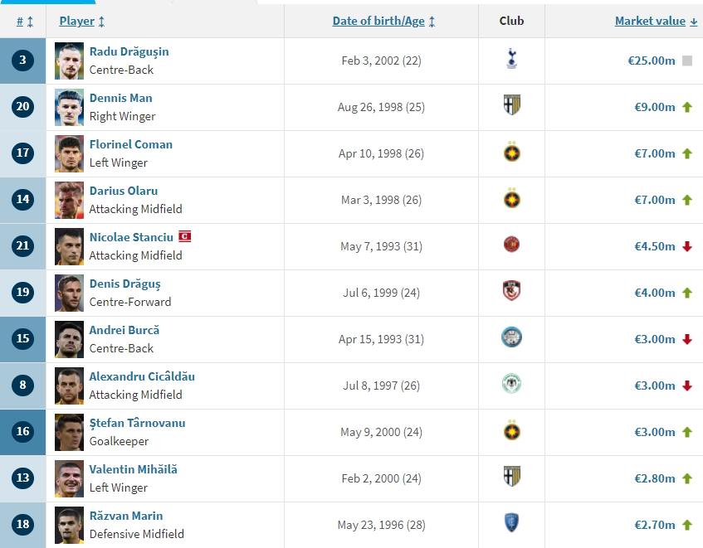The height and width of the screenshot is (548, 703).
Task: Open Darius Olaru player profile
Action: coord(124,191)
